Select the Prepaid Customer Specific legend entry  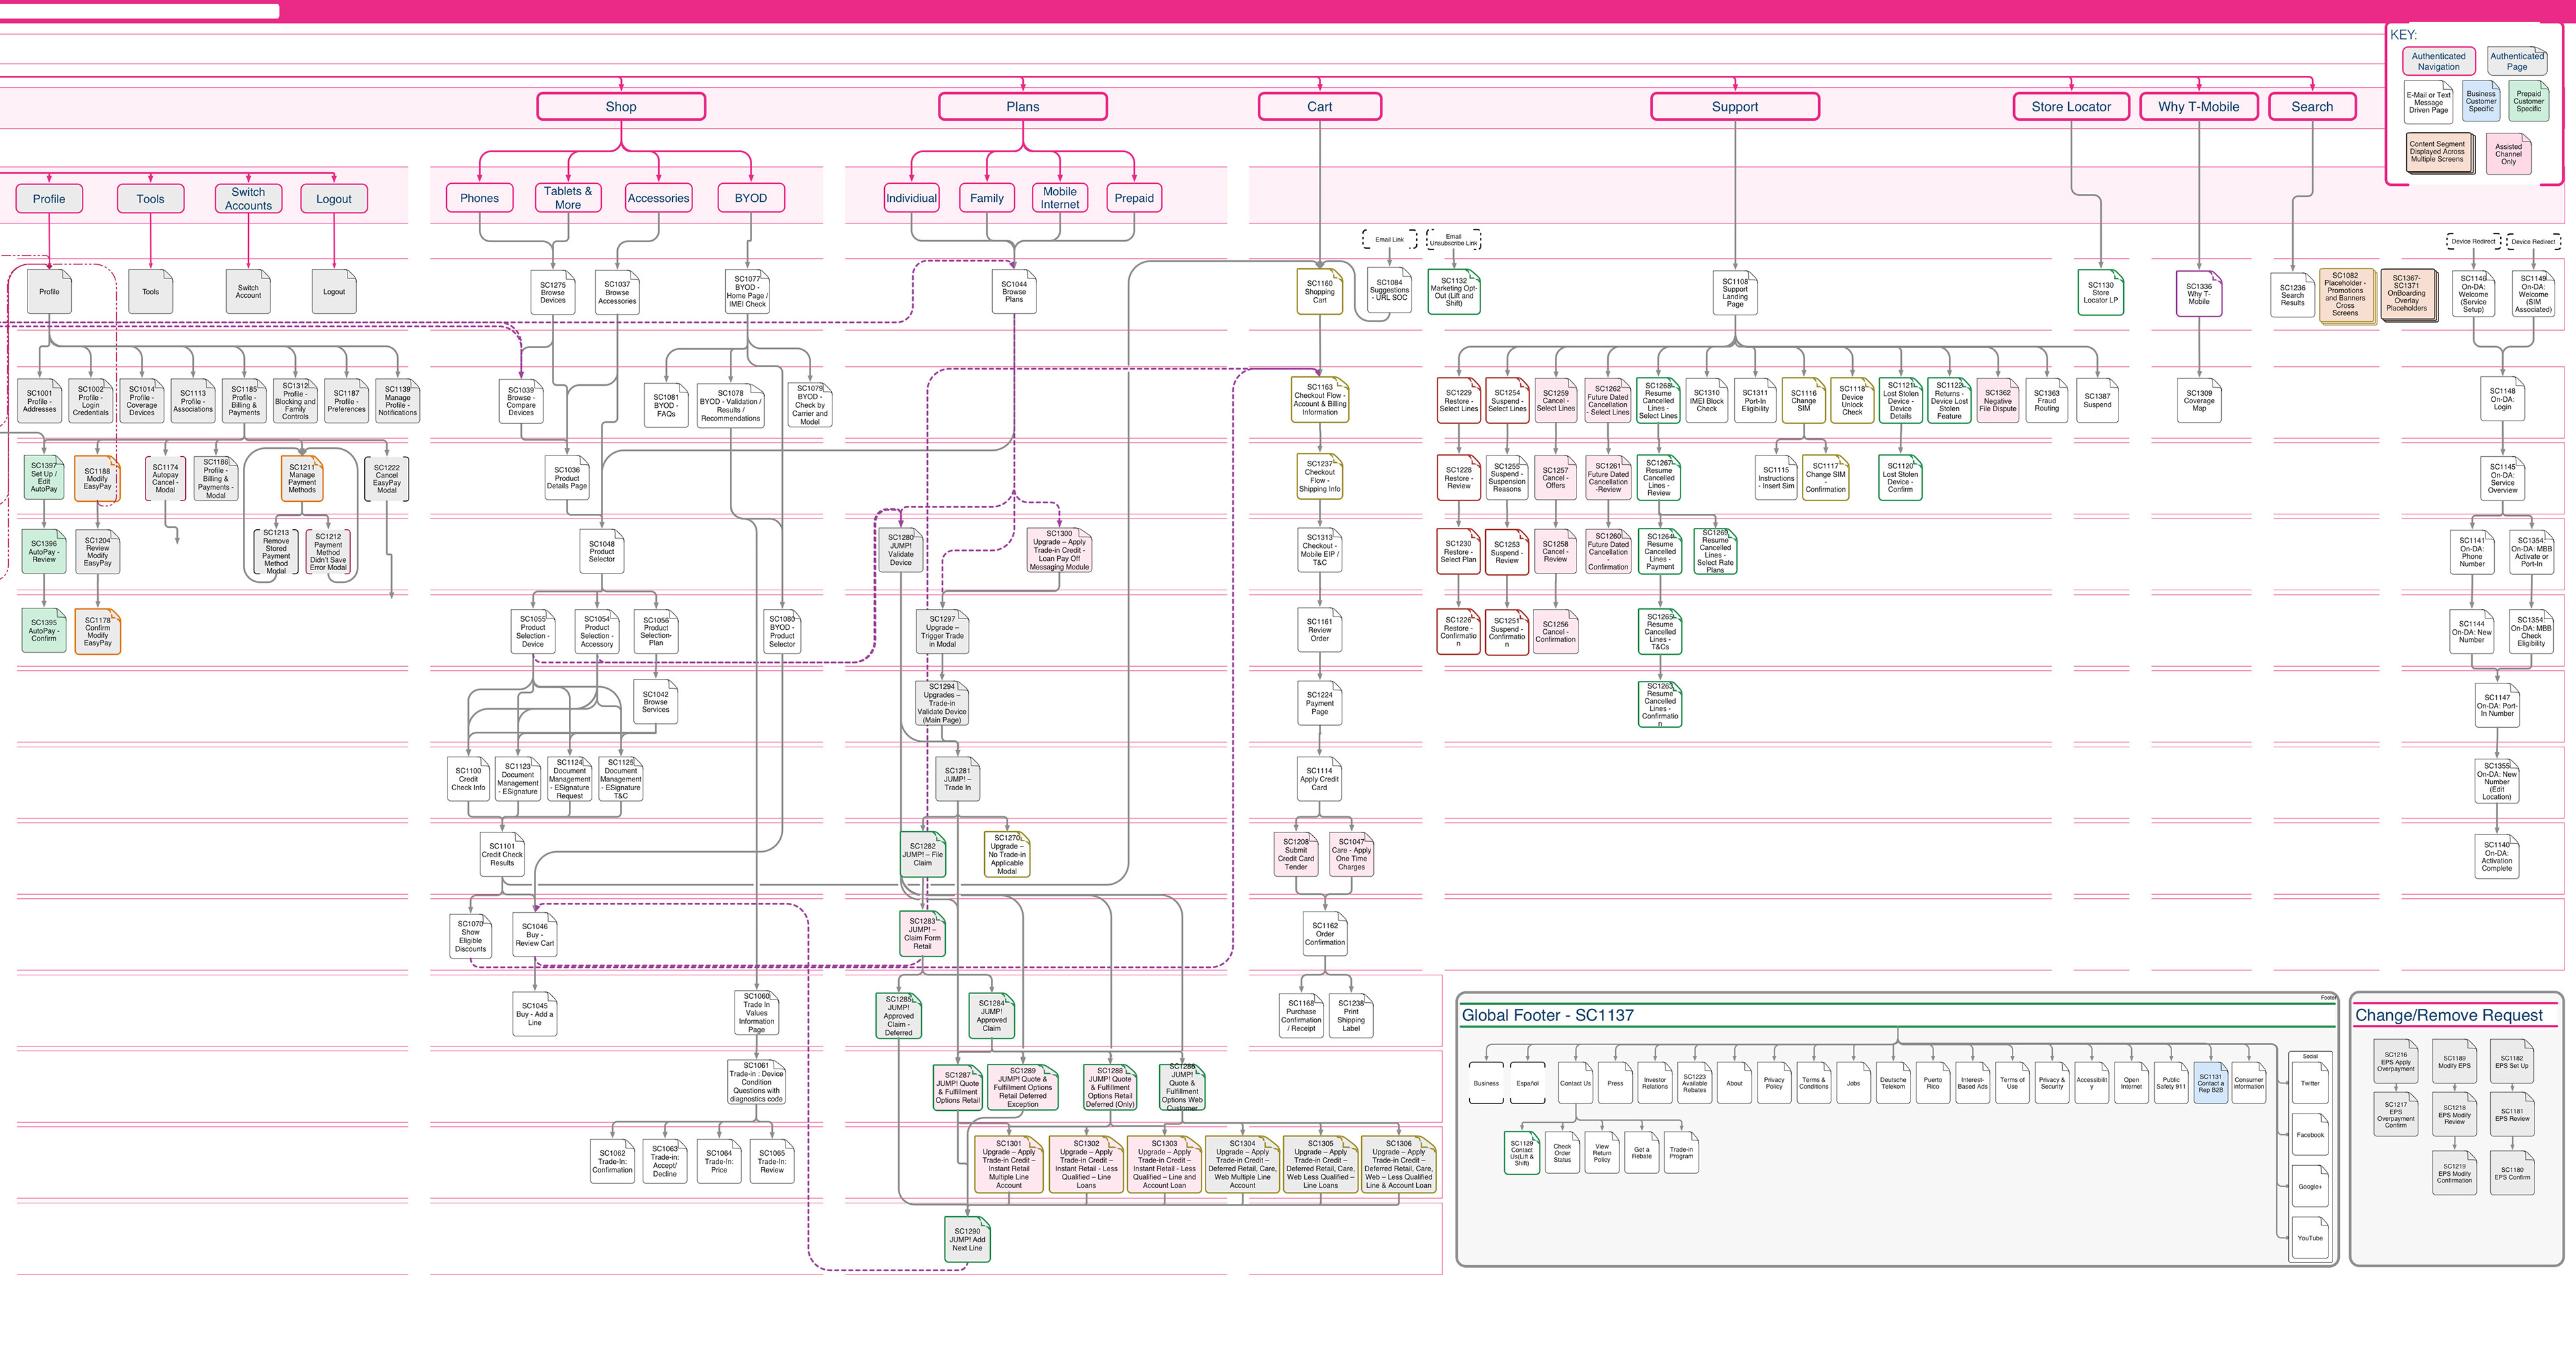(x=2528, y=101)
